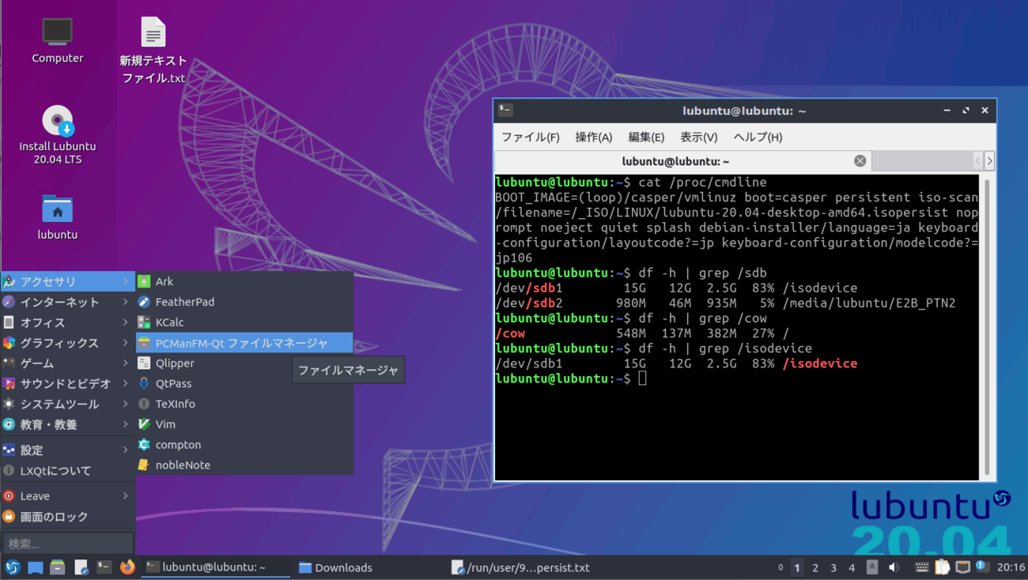The height and width of the screenshot is (580, 1028).
Task: Launch KCalc from the accessories menu
Action: 169,322
